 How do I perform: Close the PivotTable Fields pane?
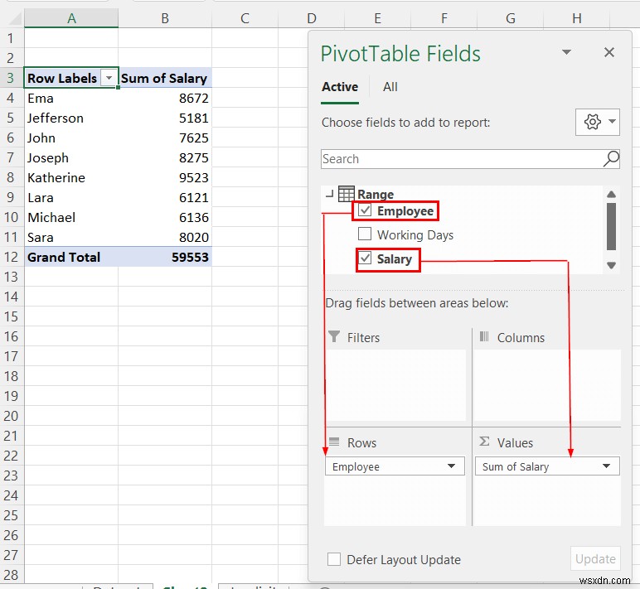609,53
